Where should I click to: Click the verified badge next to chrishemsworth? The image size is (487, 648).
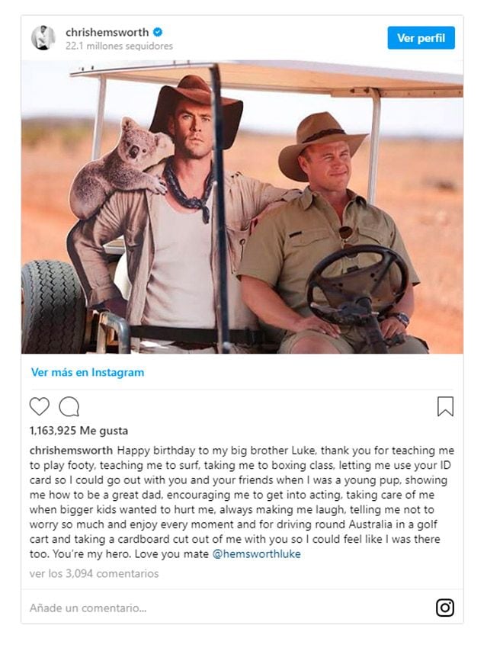158,33
